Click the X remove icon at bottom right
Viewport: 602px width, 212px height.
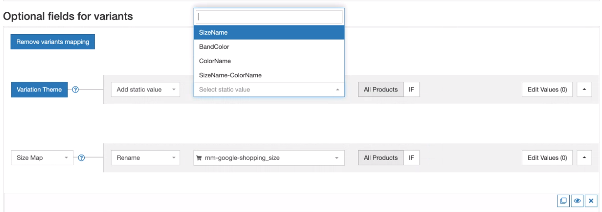coord(591,201)
